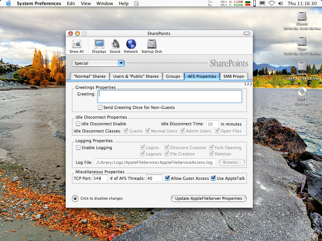Open the Displays preference pane
The height and width of the screenshot is (241, 322).
pos(99,46)
